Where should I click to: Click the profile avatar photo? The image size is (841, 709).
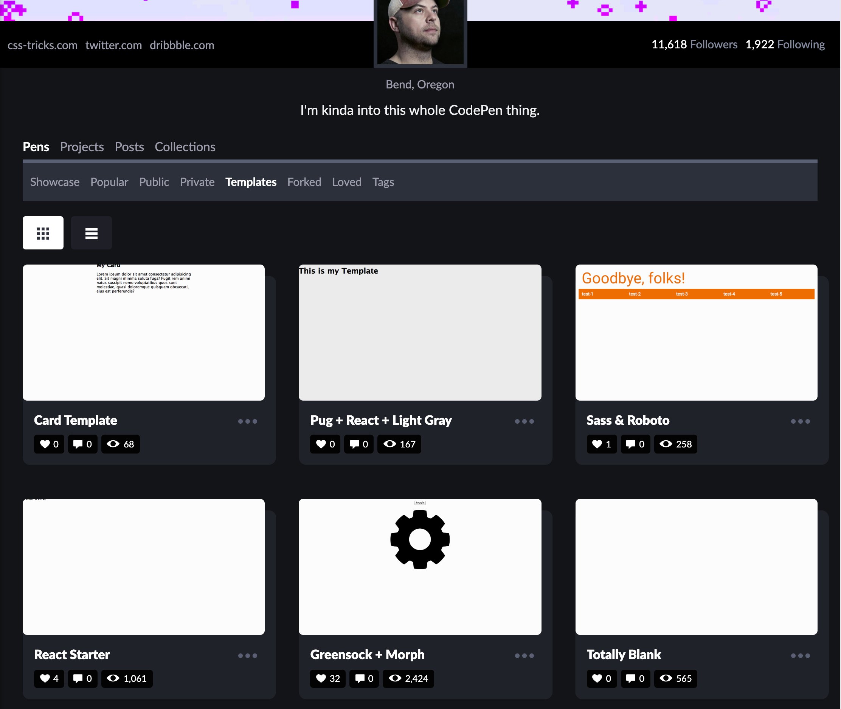click(x=420, y=31)
